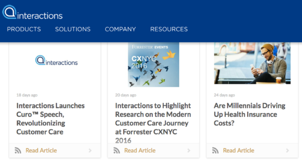302x162 pixels.
Task: Open the COMPANY menu
Action: point(120,29)
